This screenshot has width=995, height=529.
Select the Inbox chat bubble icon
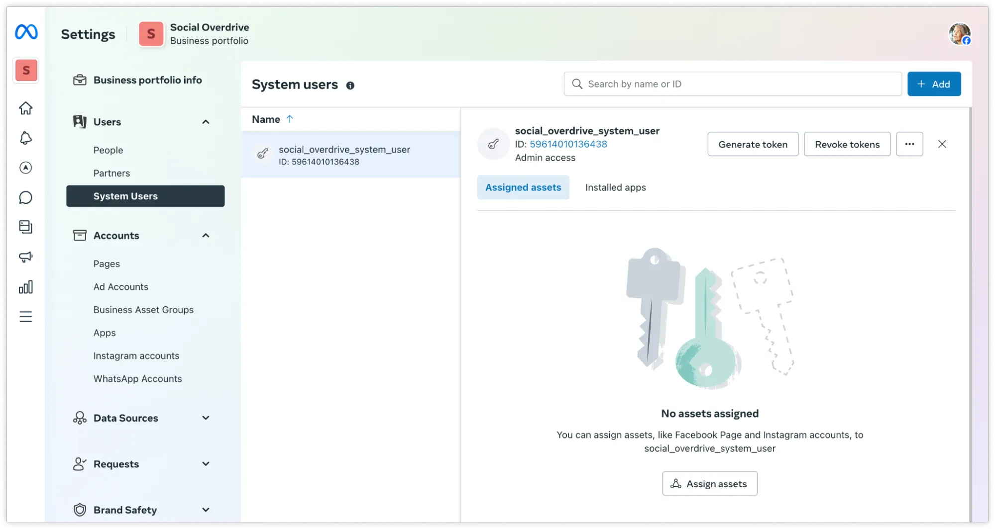[25, 197]
